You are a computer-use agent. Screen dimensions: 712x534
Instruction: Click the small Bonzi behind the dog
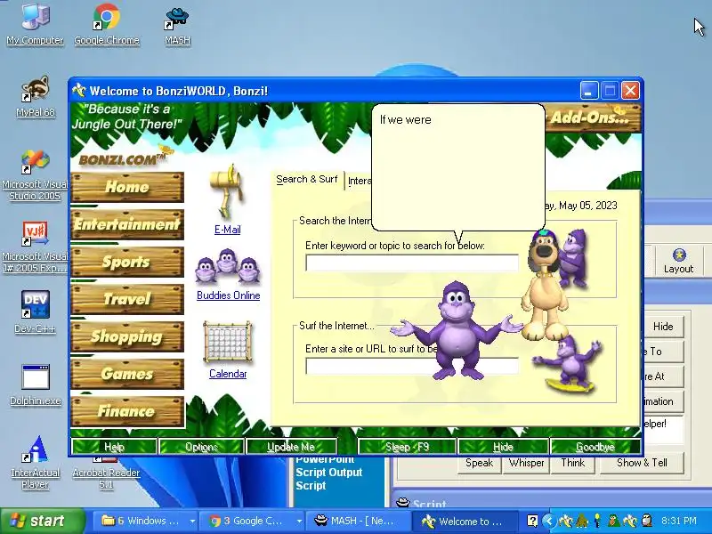[574, 258]
